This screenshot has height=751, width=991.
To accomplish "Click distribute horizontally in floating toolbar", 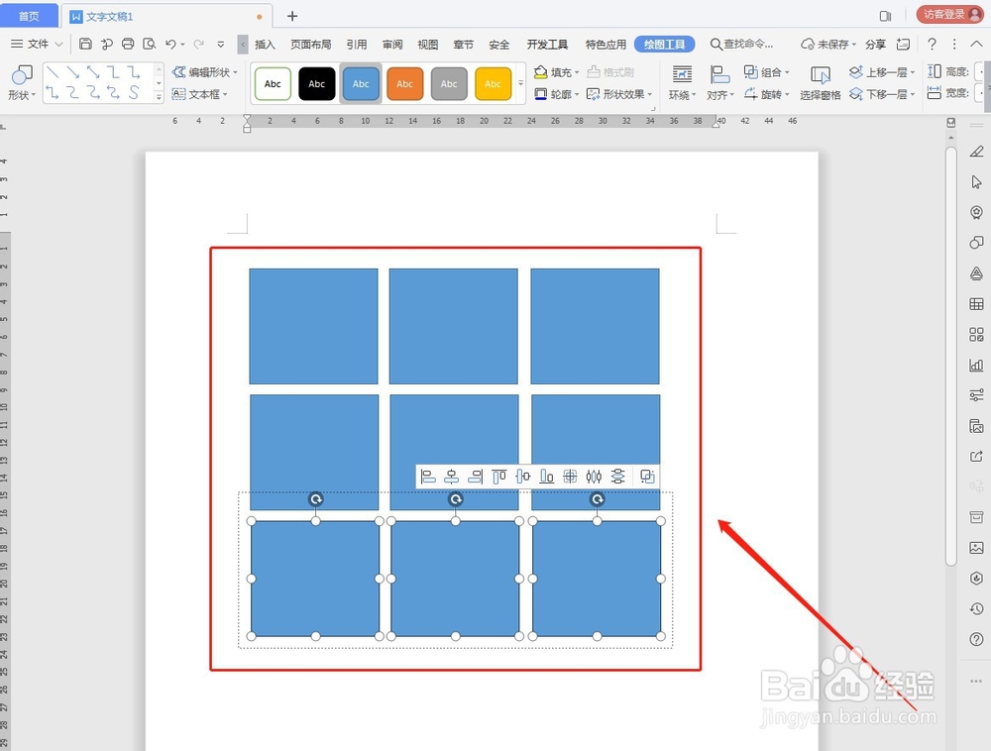I will click(x=594, y=477).
